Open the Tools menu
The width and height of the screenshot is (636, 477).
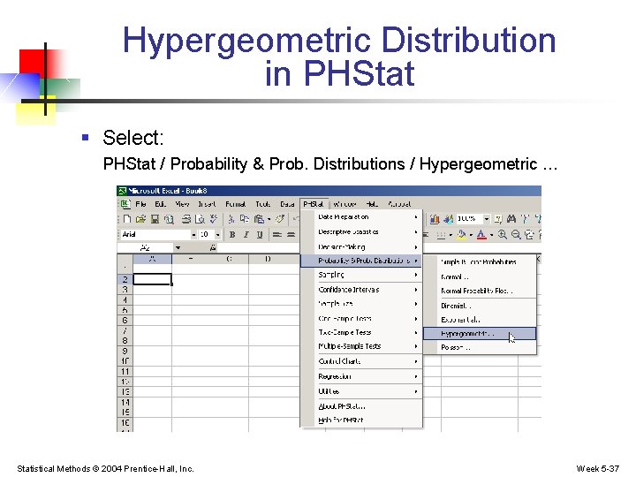263,204
